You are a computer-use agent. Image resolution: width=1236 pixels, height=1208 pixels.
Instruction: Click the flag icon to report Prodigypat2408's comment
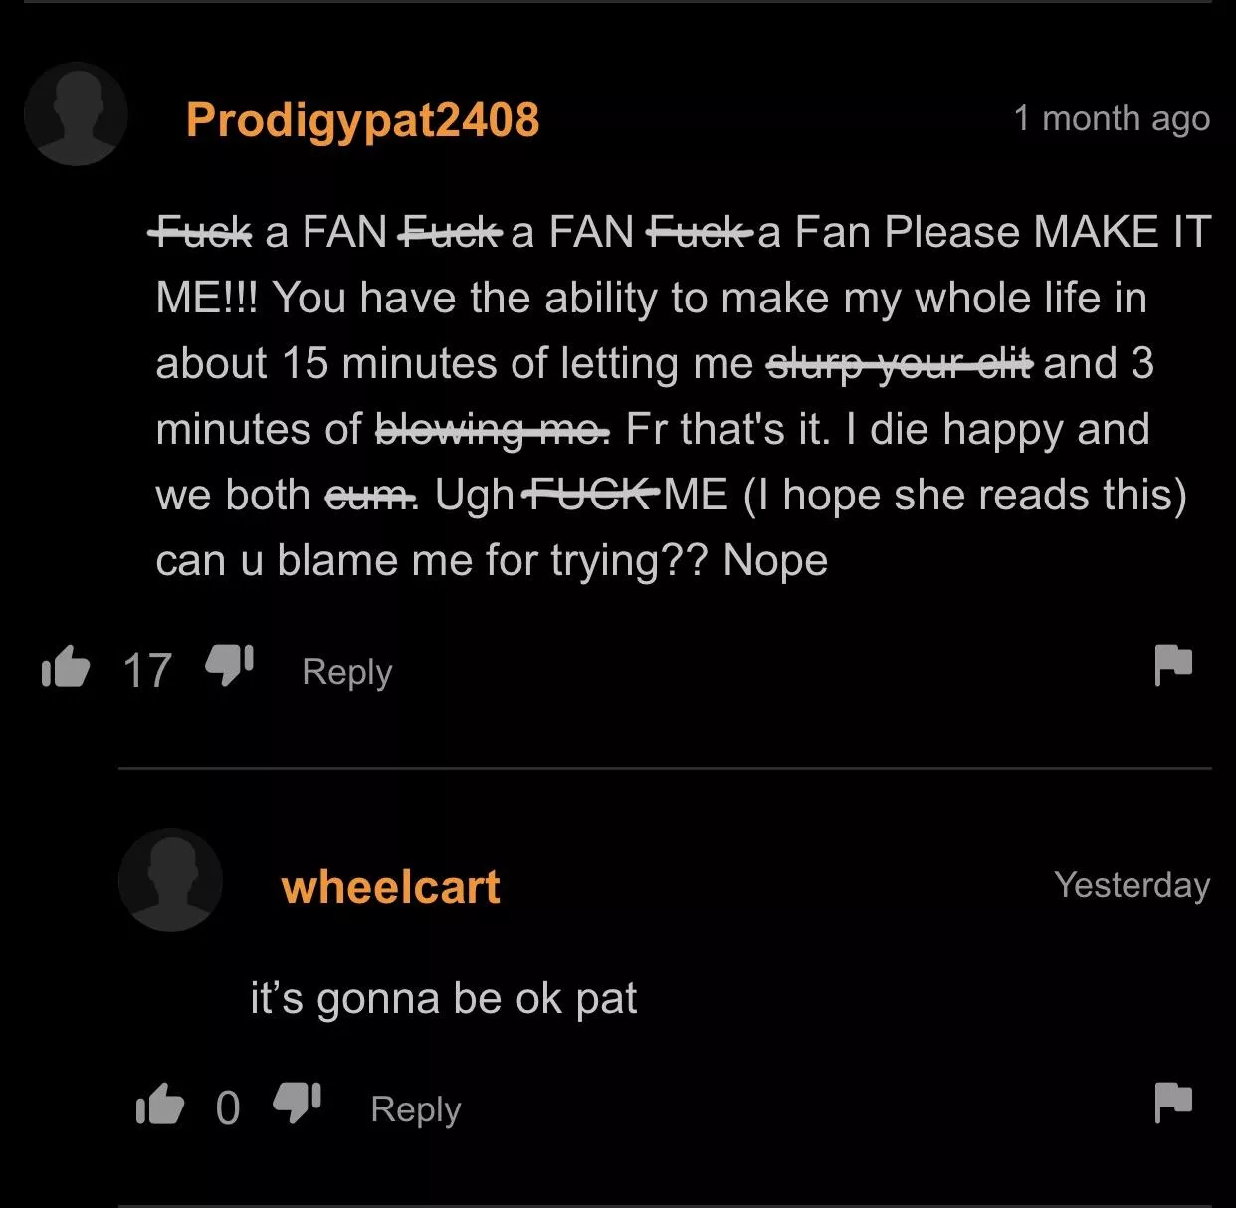(1176, 667)
